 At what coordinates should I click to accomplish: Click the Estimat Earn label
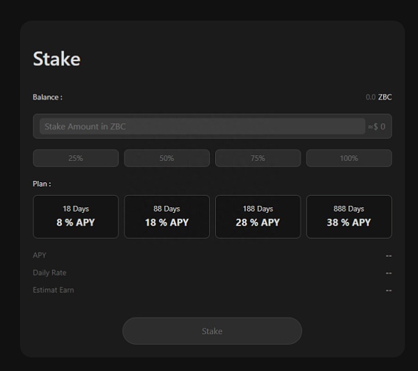coord(53,290)
